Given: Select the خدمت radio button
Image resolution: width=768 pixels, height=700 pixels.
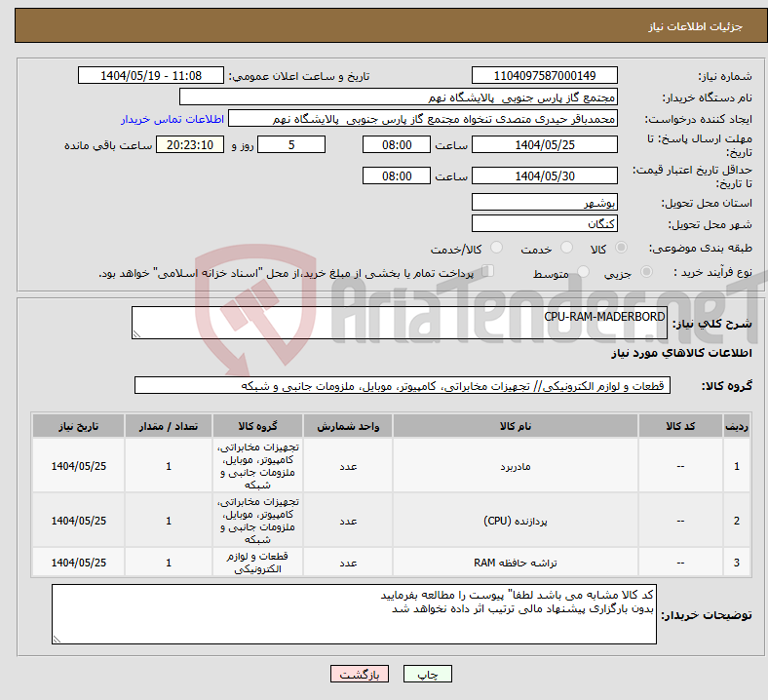Looking at the screenshot, I should [x=566, y=248].
